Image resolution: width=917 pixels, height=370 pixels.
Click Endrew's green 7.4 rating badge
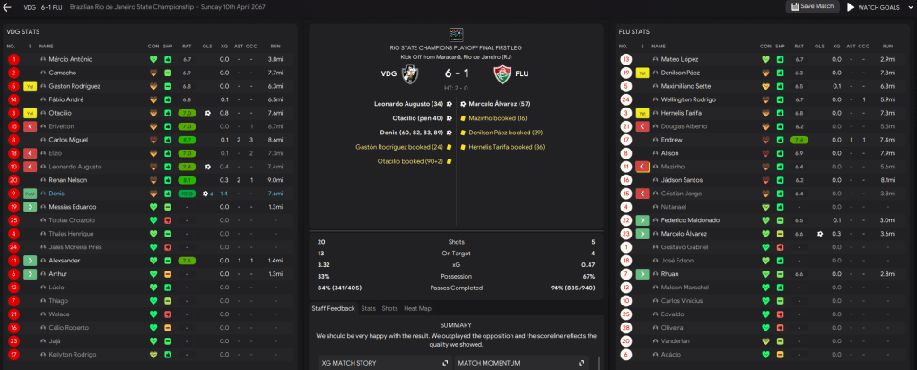[x=799, y=140]
